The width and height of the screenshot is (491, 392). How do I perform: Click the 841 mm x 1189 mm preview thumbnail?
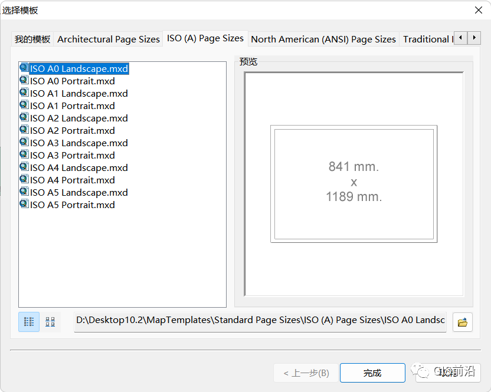pos(354,184)
